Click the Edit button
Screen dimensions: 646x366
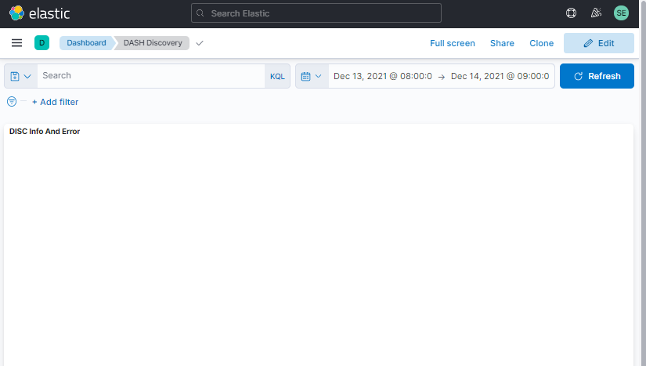(x=598, y=43)
